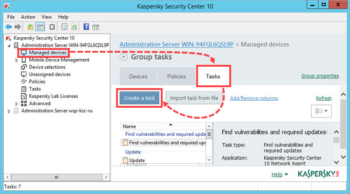
Task: Click main pane scroll down arrow
Action: [343, 157]
